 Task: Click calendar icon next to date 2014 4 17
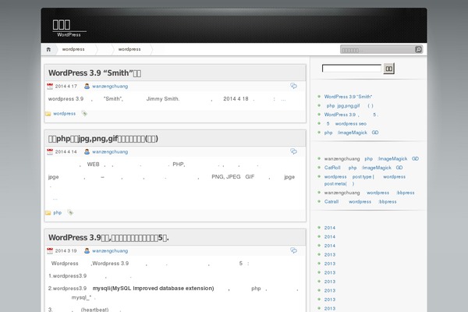coord(50,87)
